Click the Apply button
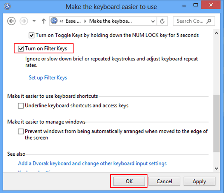 pos(199,181)
